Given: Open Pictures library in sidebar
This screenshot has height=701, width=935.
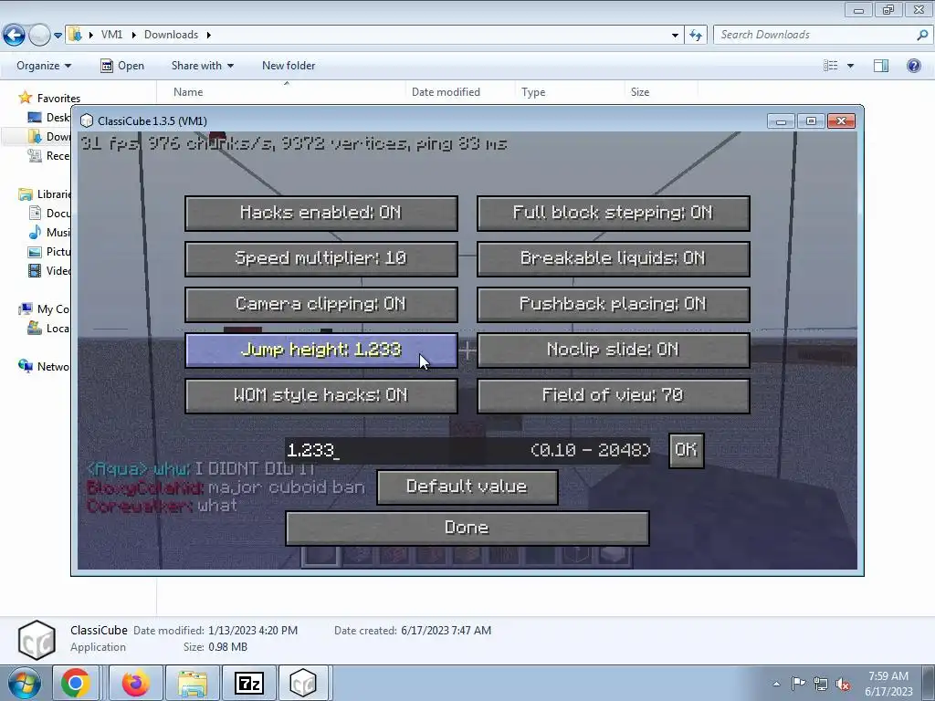Looking at the screenshot, I should coord(49,252).
